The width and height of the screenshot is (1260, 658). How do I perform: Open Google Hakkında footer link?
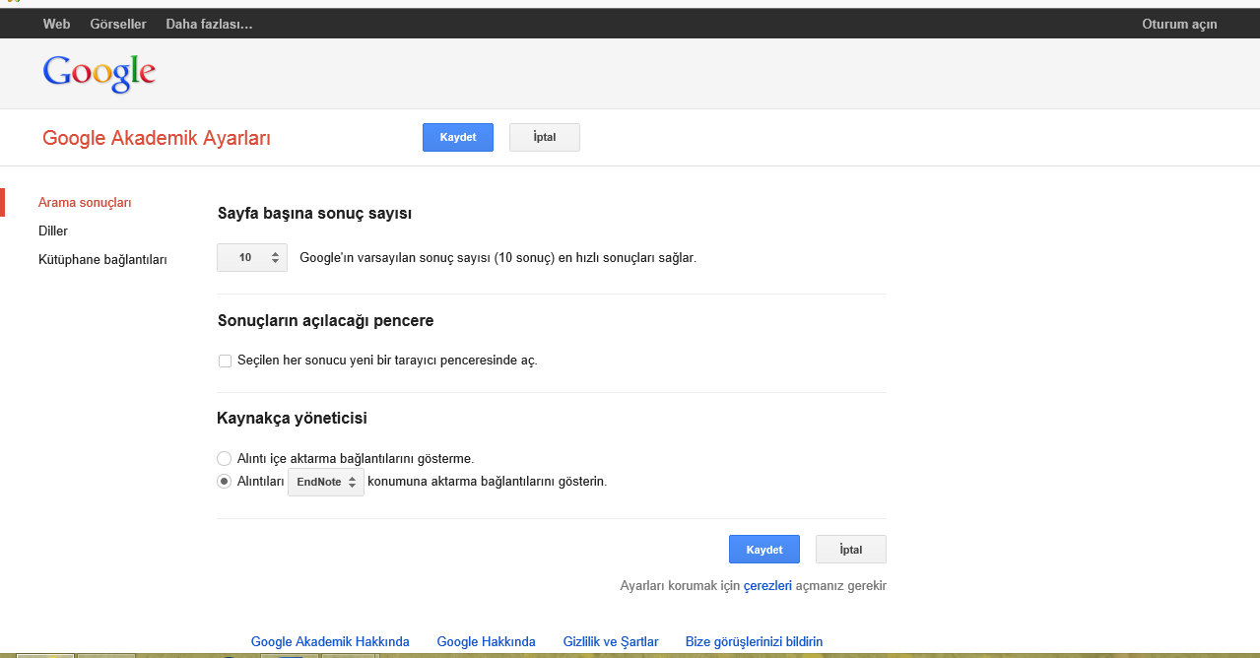point(487,641)
